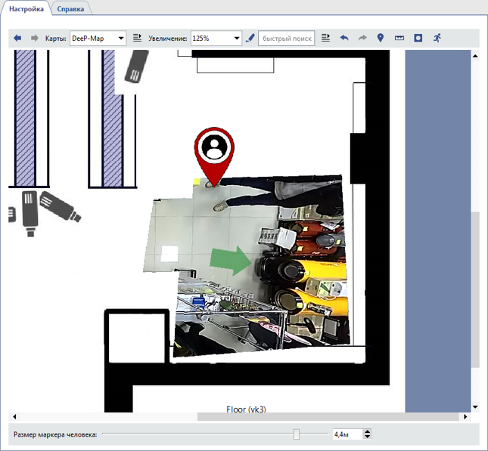Click the person marker size slider handle

[297, 434]
